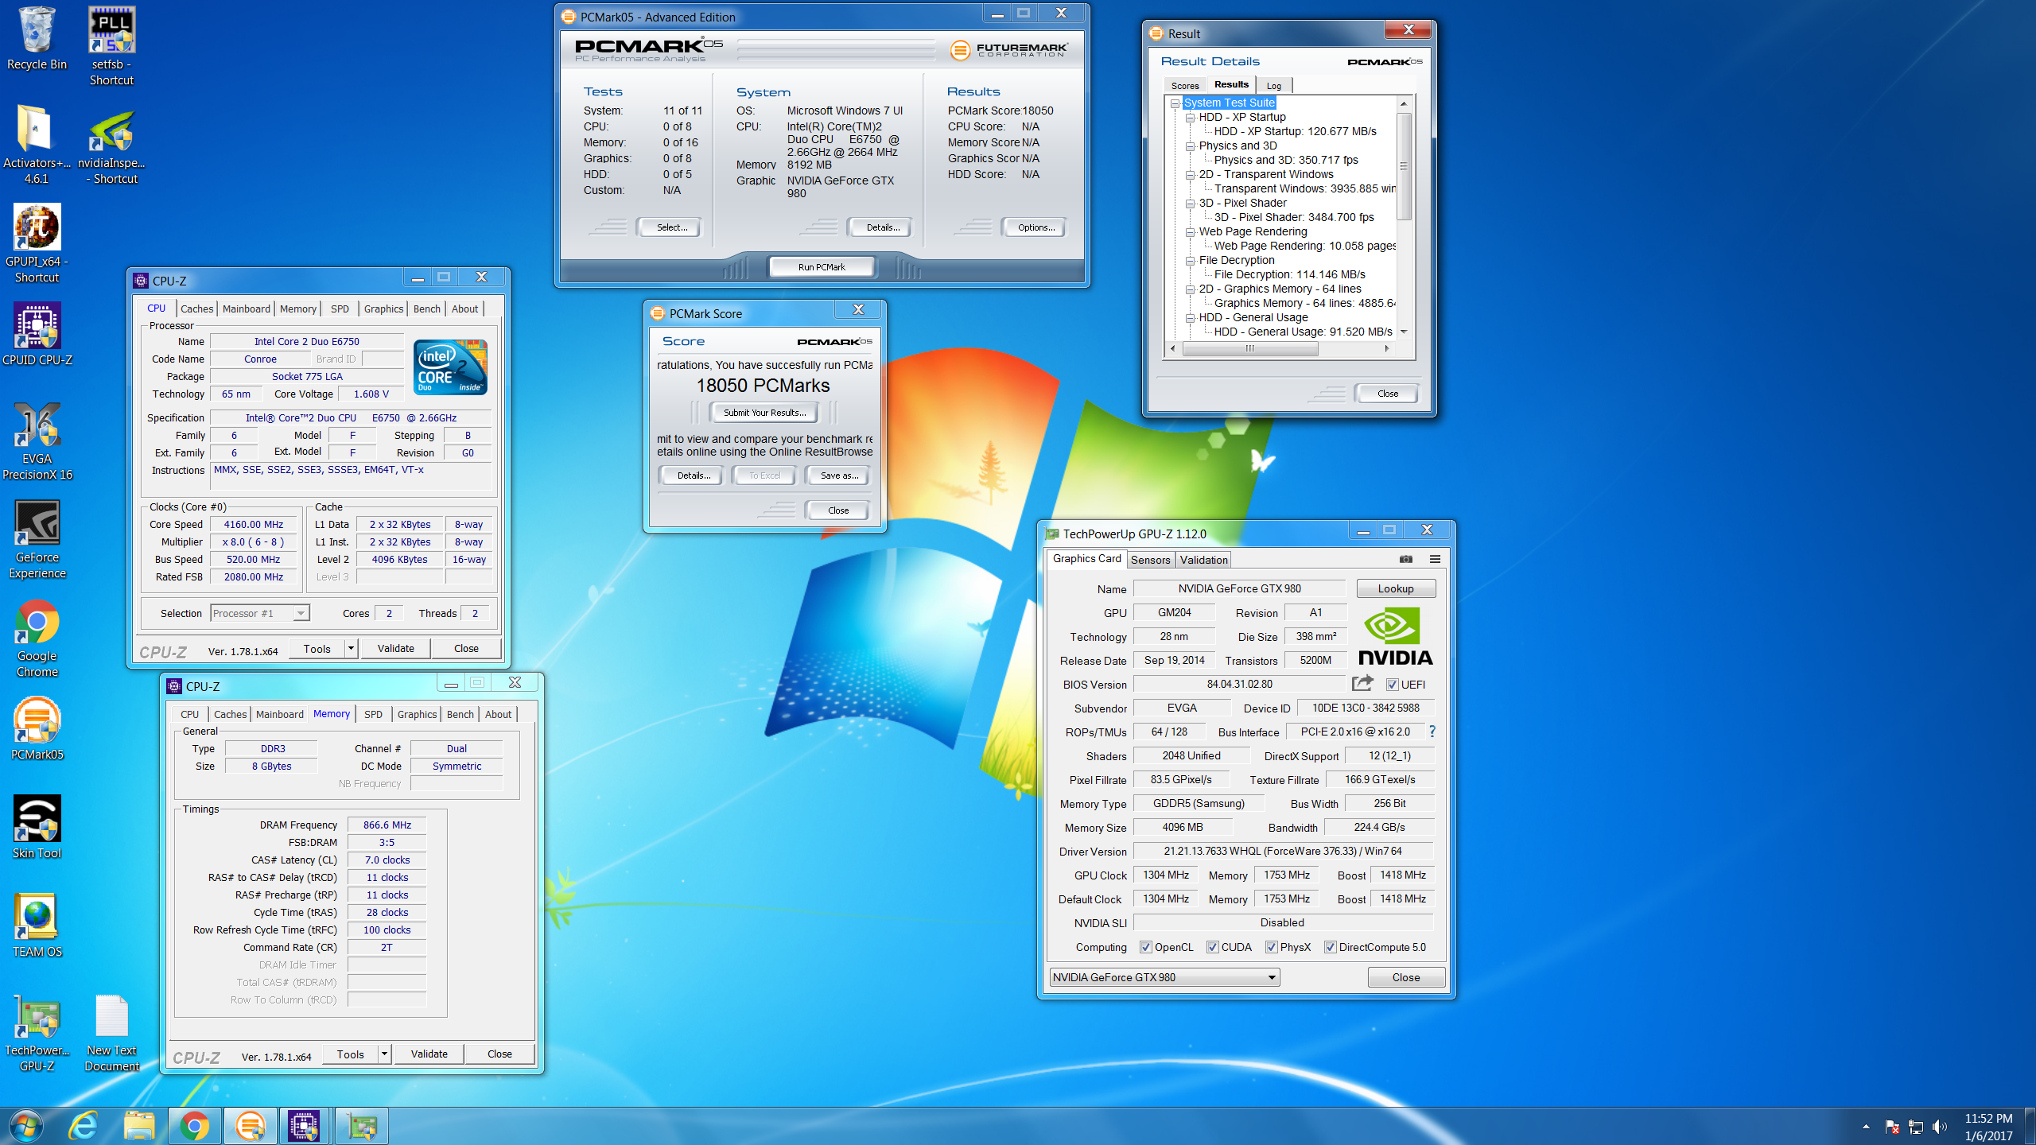Toggle PhysX checkbox in GPU-Z
2036x1145 pixels.
[1272, 947]
